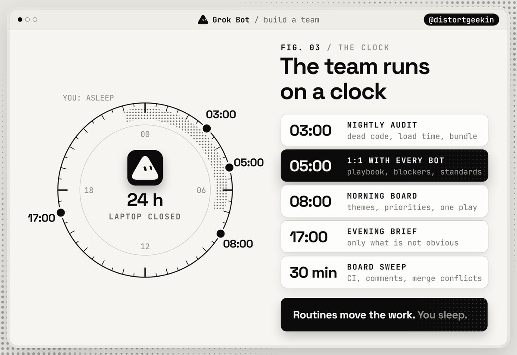
Task: Click "themes, priorities, one play" description
Action: click(412, 207)
